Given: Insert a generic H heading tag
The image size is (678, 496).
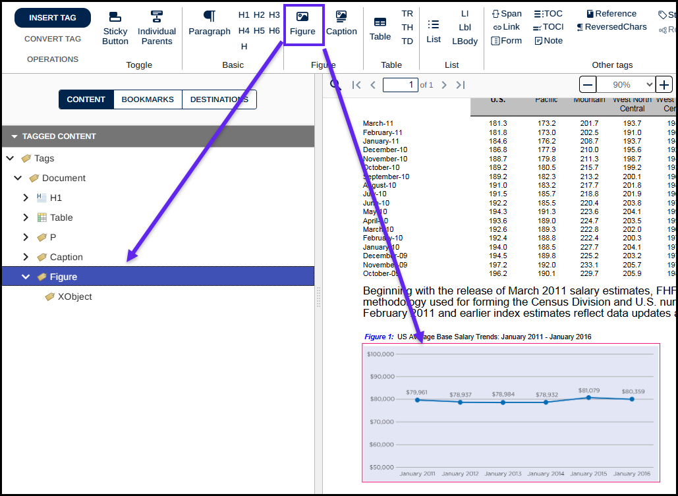Looking at the screenshot, I should click(x=244, y=46).
